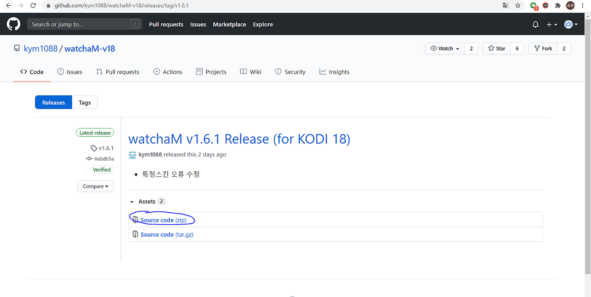This screenshot has height=297, width=591.
Task: Click the red circular extension icon
Action: (546, 6)
